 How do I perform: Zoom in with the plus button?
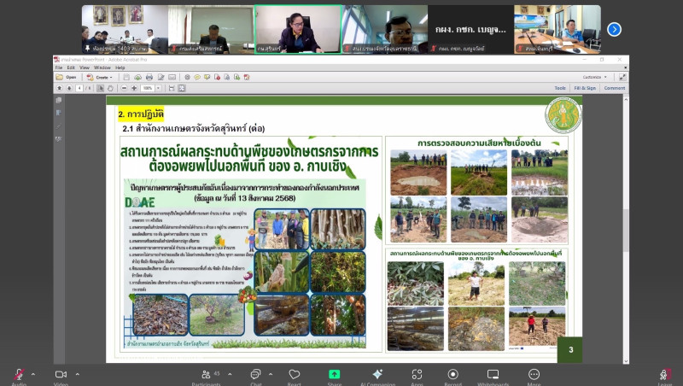point(134,88)
